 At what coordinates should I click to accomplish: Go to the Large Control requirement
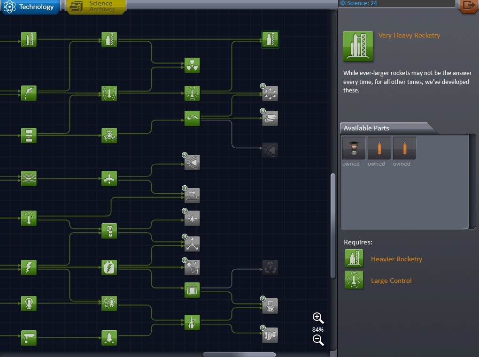(x=391, y=281)
